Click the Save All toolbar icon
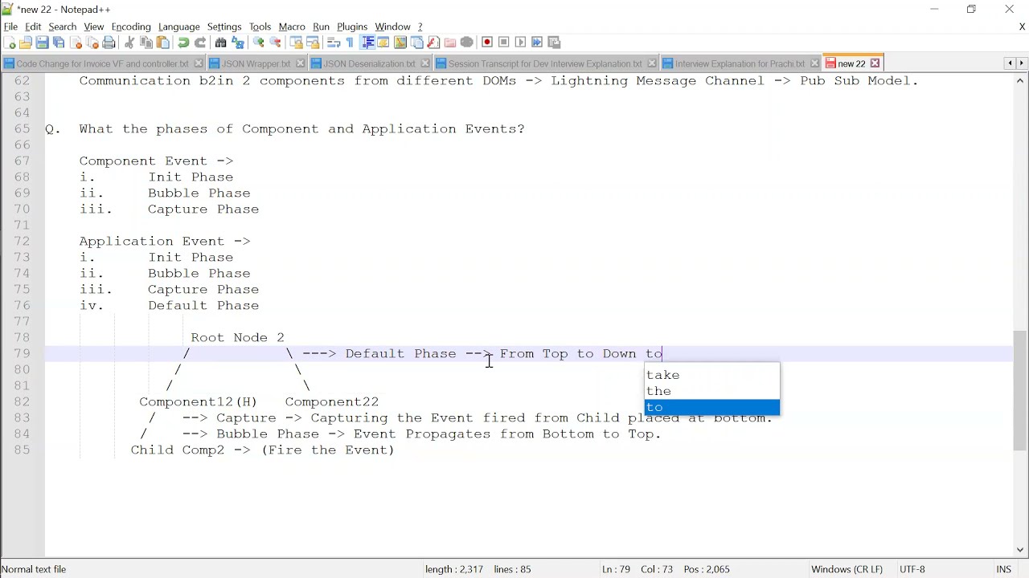Image resolution: width=1029 pixels, height=578 pixels. click(59, 43)
